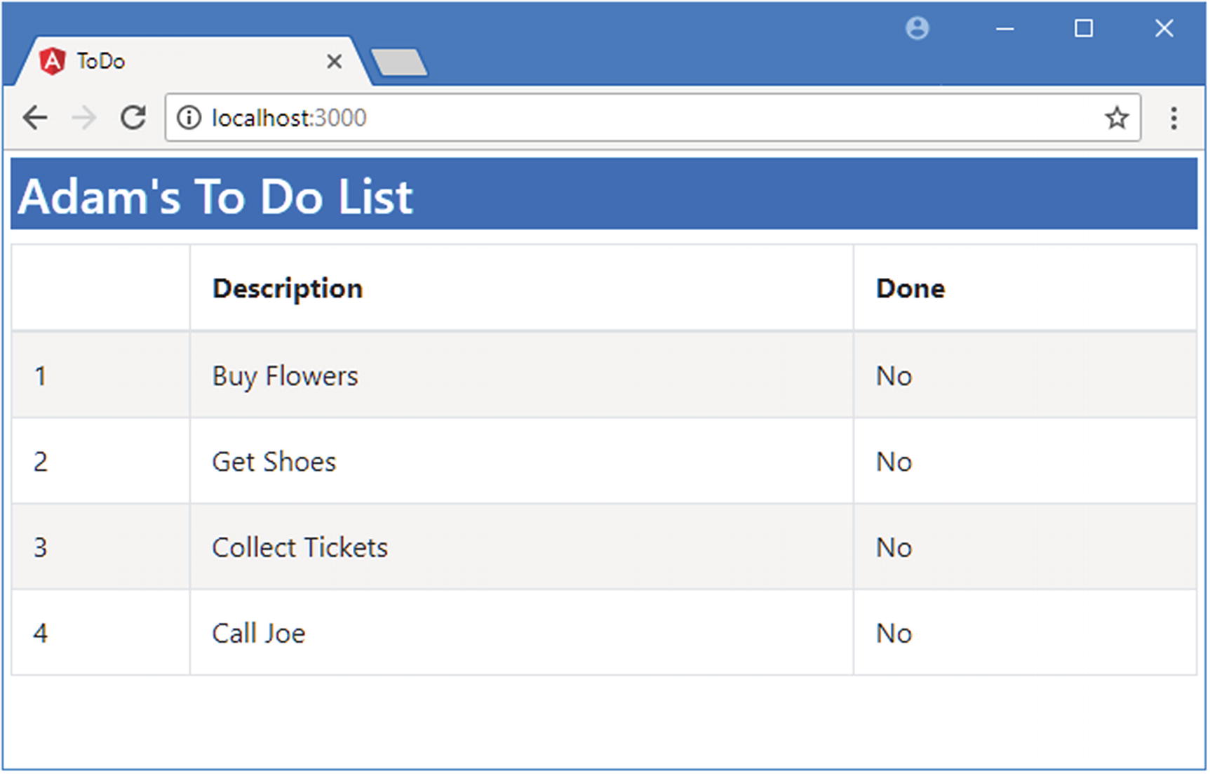Image resolution: width=1210 pixels, height=774 pixels.
Task: Click the Adam's To Do List heading
Action: tap(216, 196)
